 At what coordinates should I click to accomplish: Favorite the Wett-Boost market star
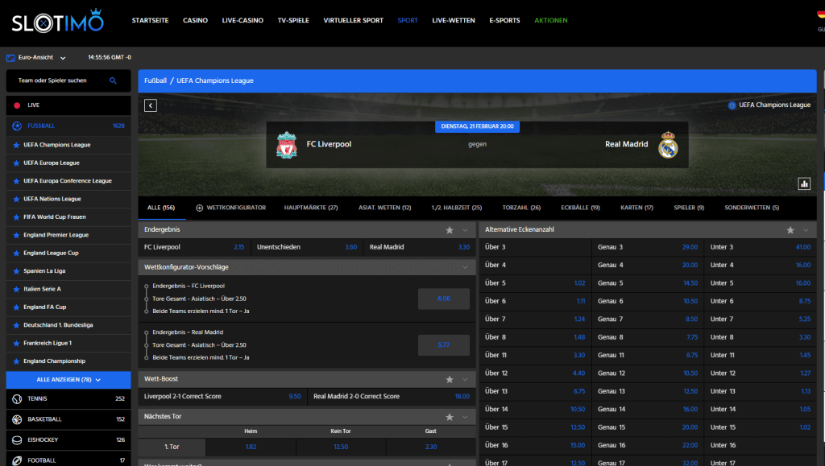(x=450, y=379)
